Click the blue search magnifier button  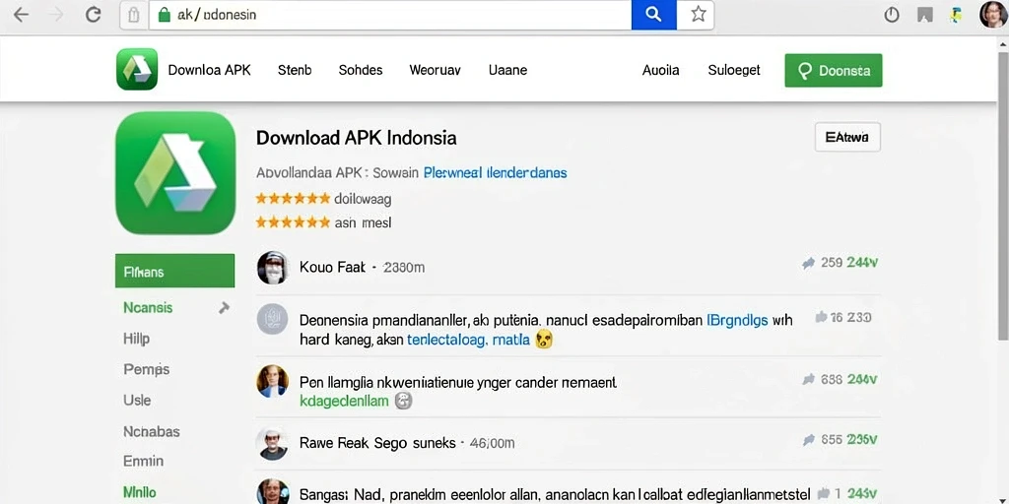(654, 15)
